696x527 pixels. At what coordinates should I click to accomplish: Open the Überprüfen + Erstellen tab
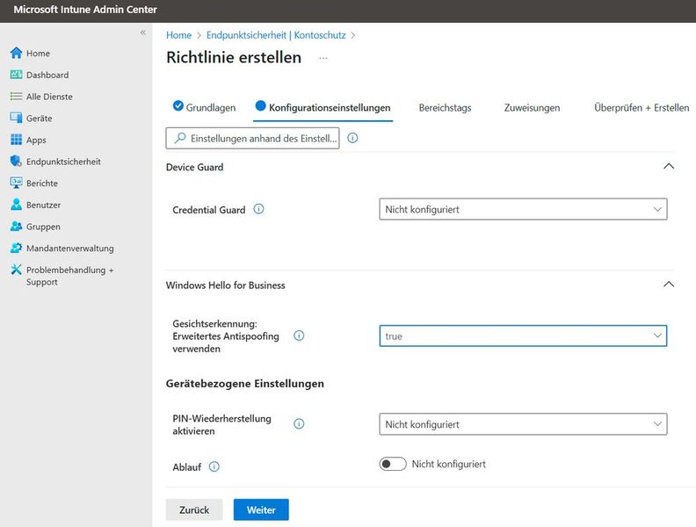click(642, 107)
